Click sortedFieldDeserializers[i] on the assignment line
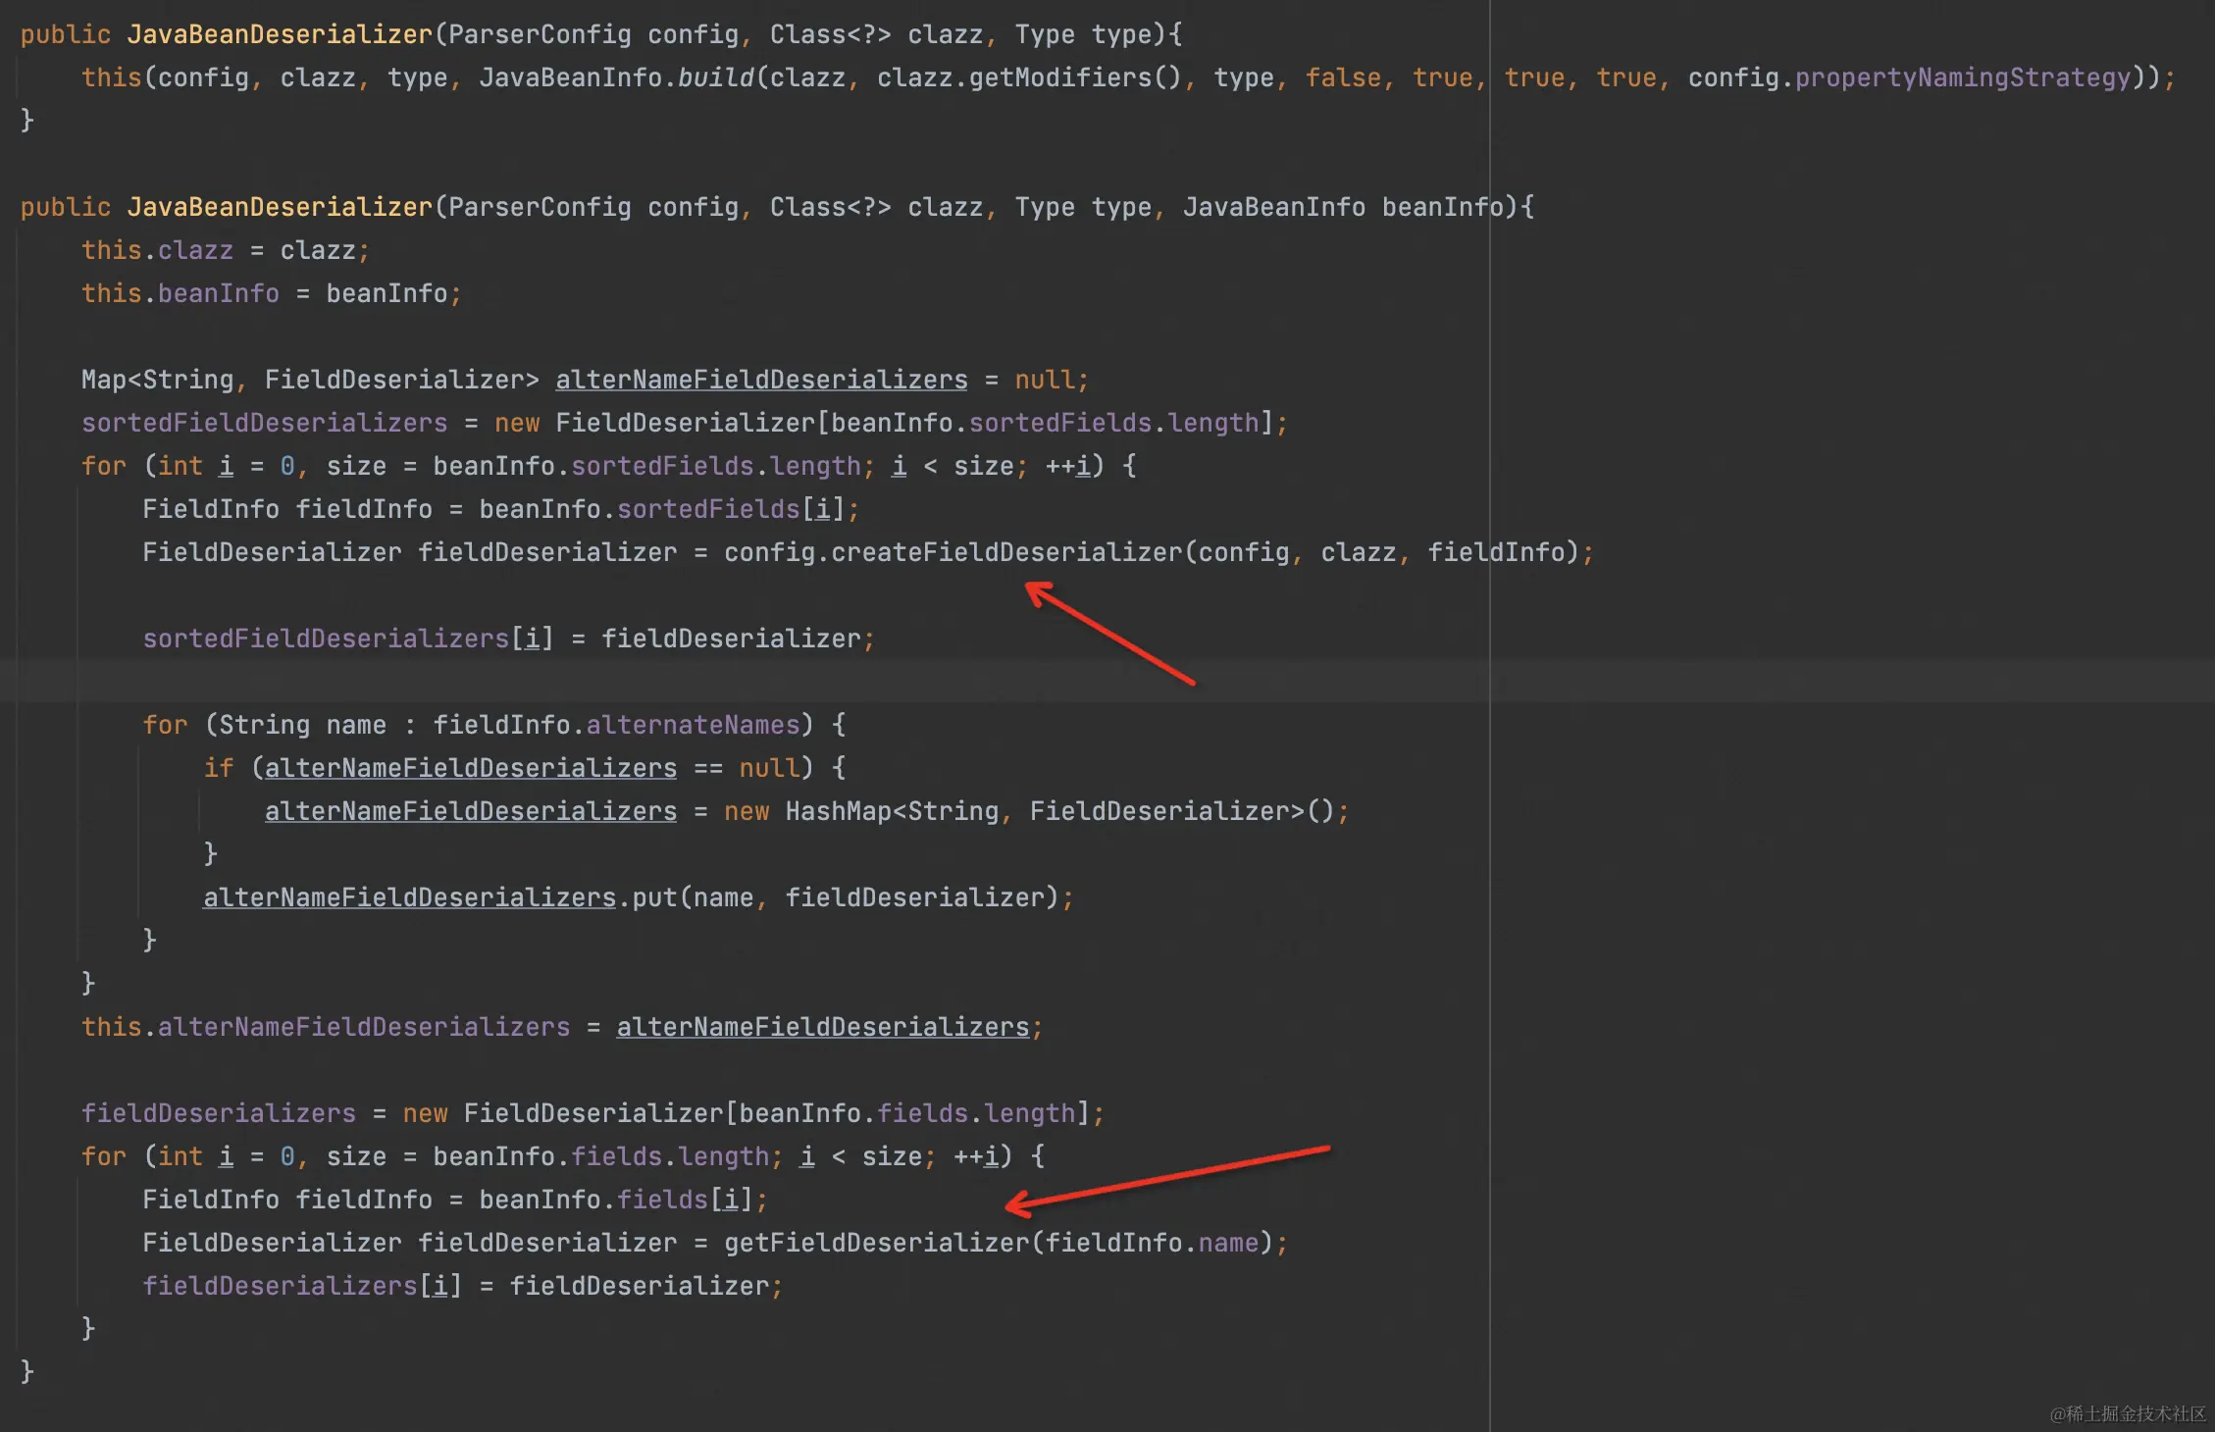2215x1432 pixels. 347,639
